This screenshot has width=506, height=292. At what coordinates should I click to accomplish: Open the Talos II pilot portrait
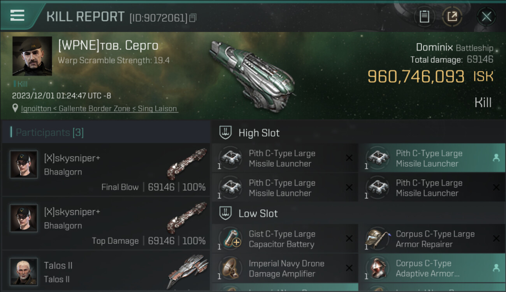click(24, 271)
